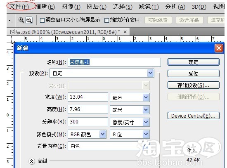The height and width of the screenshot is (168, 227).
Task: Toggle 缩放所有窗口 checkbox
Action: point(106,20)
